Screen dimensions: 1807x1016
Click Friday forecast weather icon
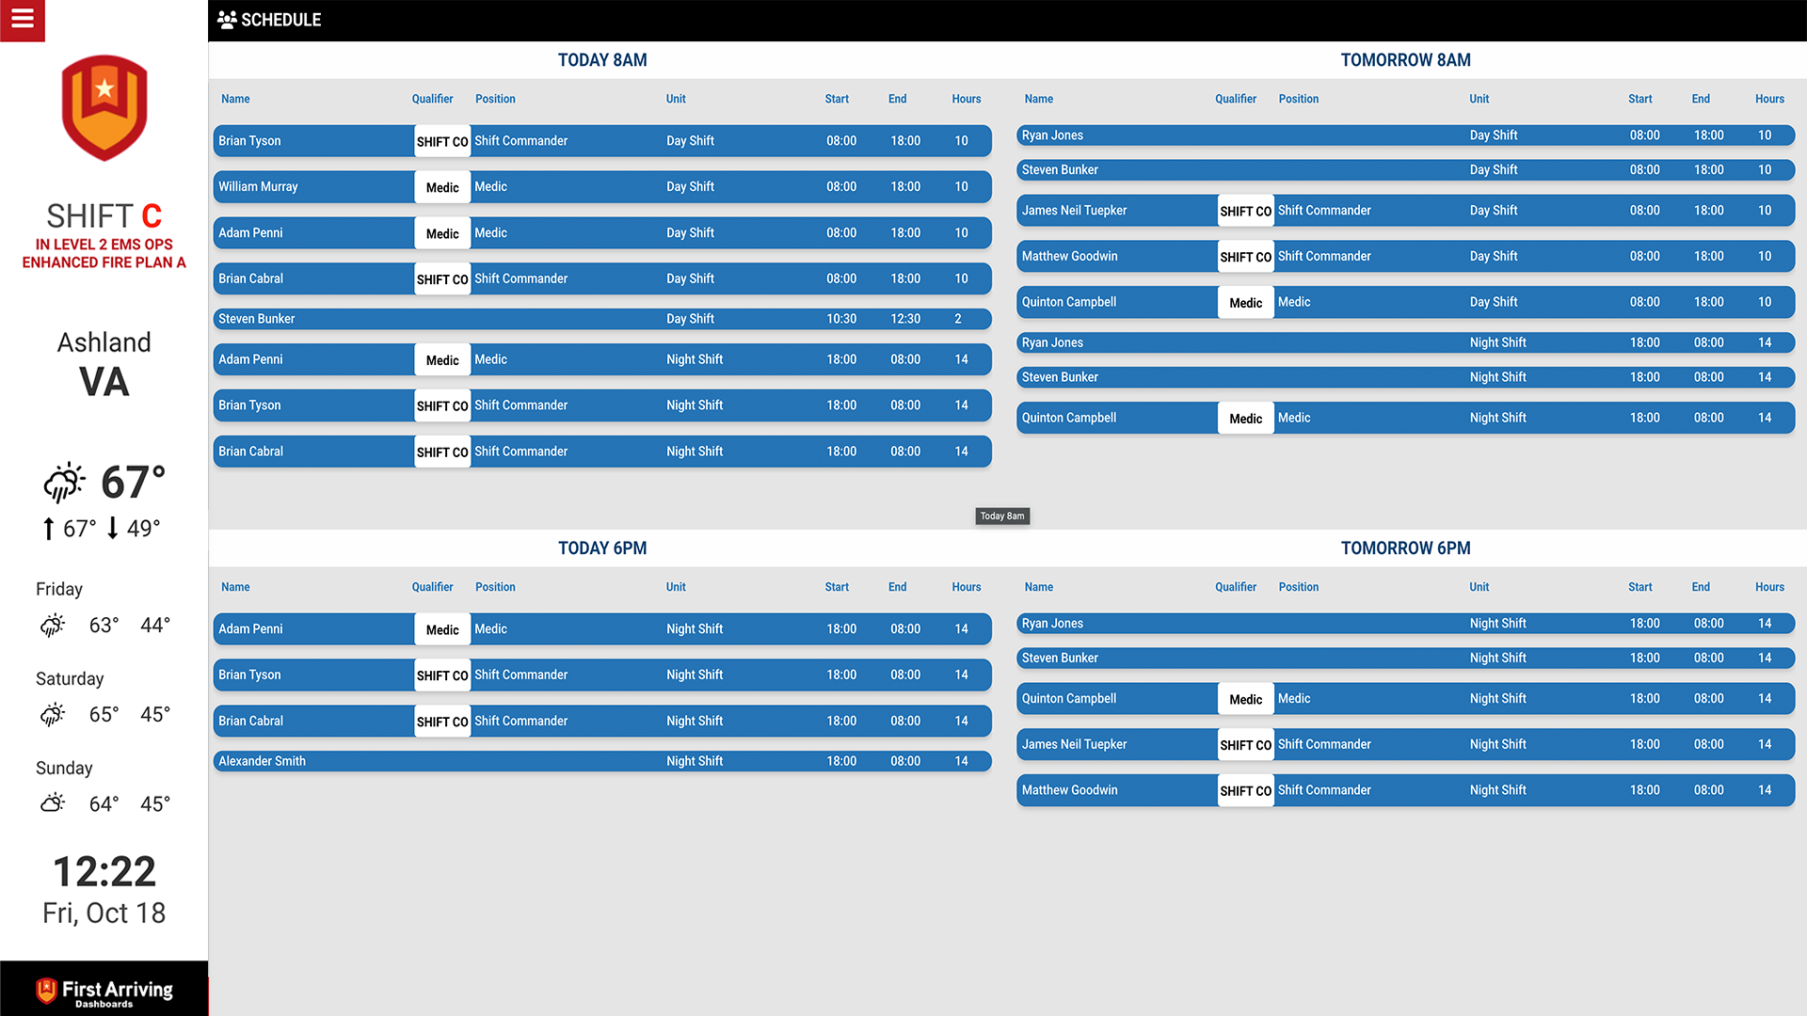pyautogui.click(x=53, y=625)
